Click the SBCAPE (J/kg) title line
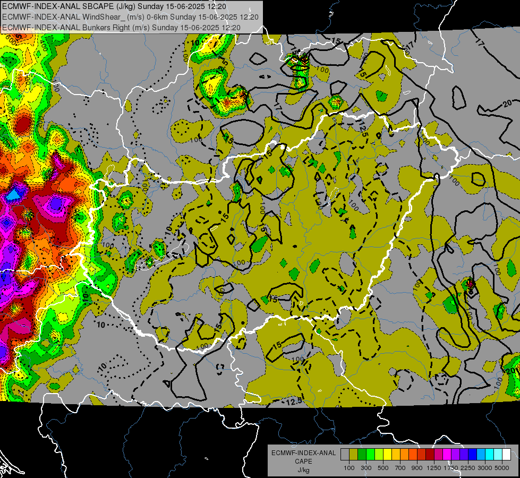This screenshot has width=520, height=478. pos(114,6)
